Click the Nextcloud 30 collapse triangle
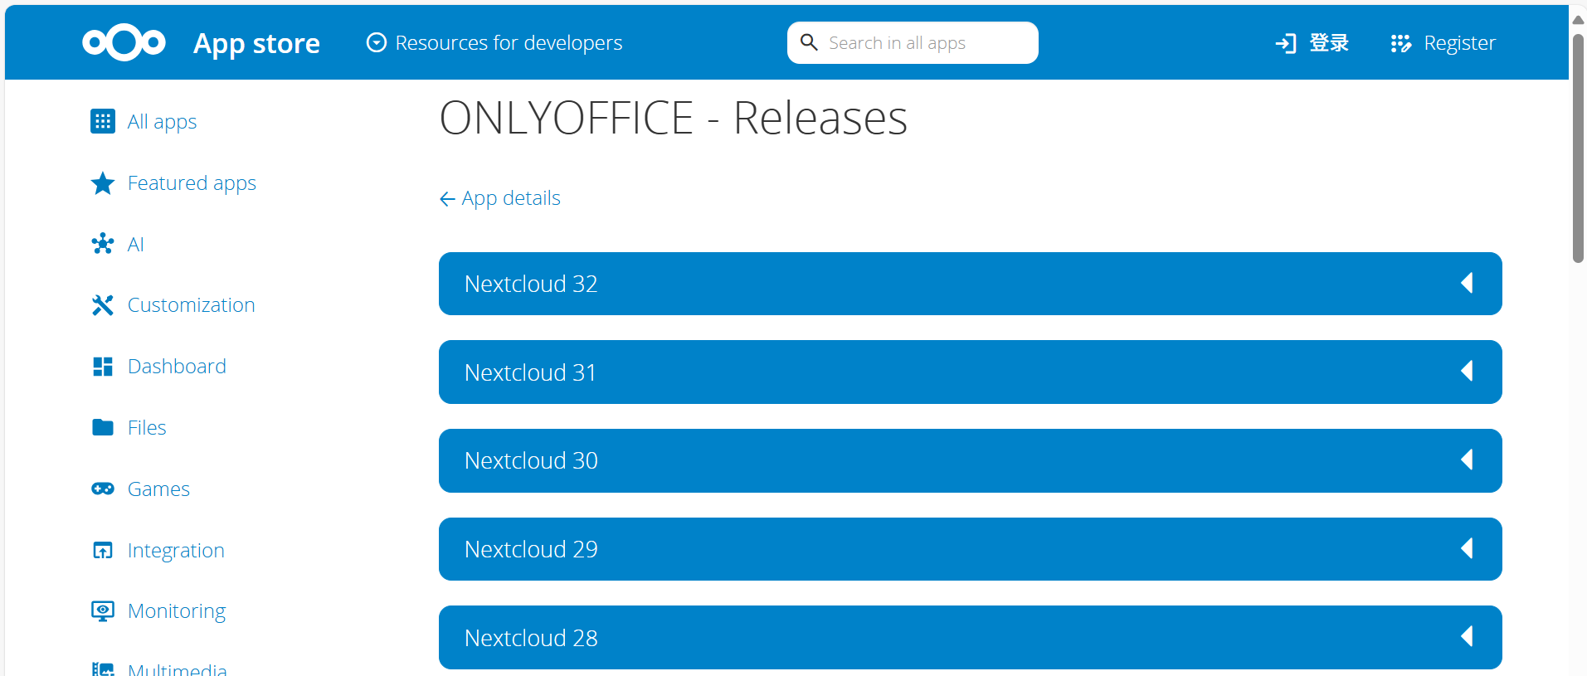The image size is (1587, 676). pyautogui.click(x=1467, y=460)
